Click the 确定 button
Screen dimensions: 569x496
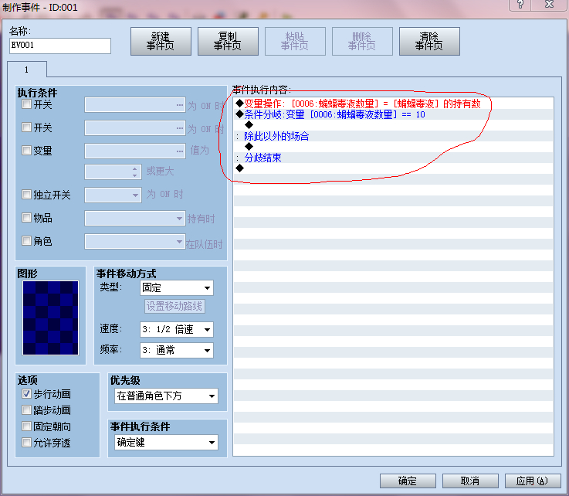[408, 481]
